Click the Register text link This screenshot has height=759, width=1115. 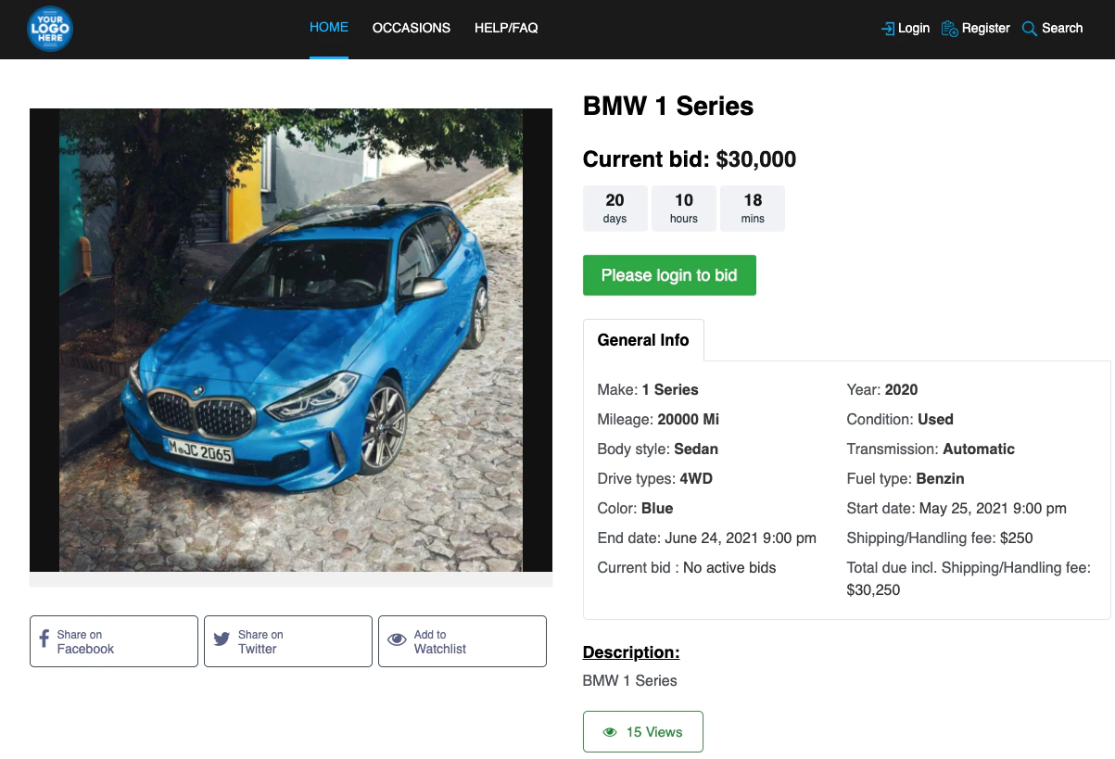pos(986,29)
